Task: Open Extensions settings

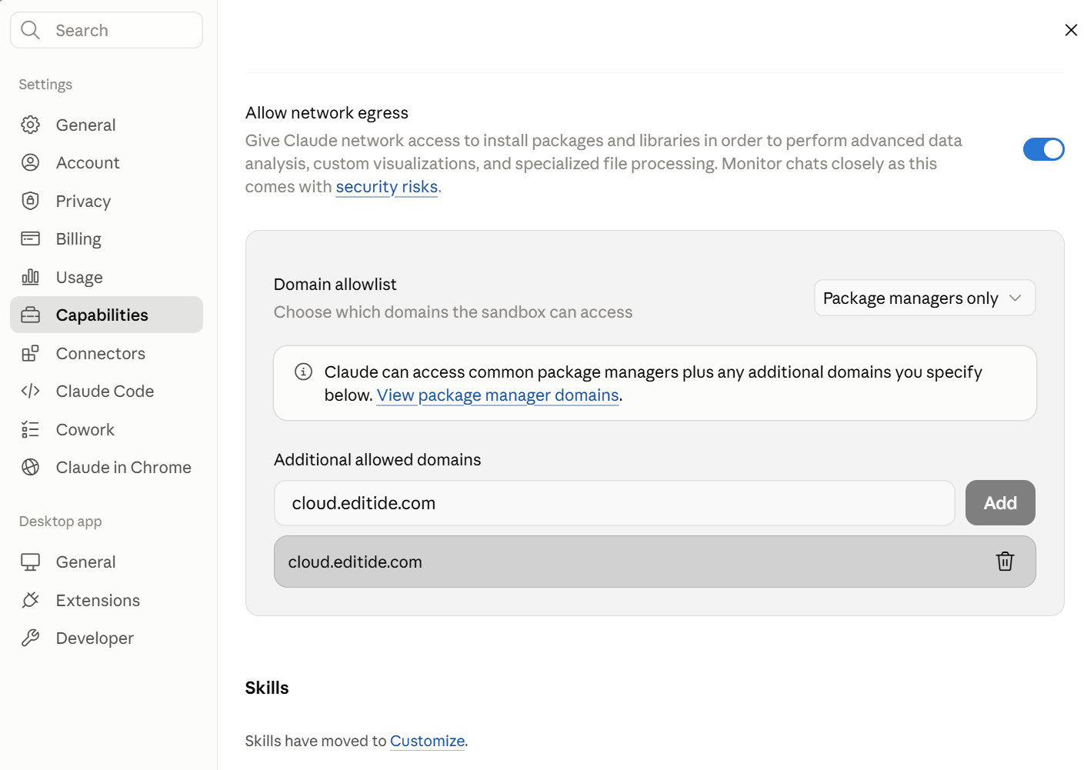Action: pos(106,600)
